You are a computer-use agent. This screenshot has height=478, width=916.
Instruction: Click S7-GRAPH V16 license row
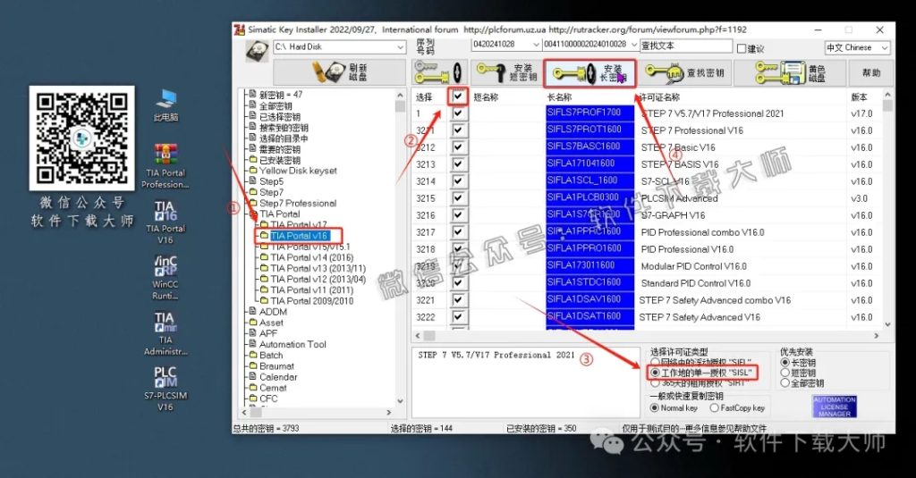coord(673,215)
